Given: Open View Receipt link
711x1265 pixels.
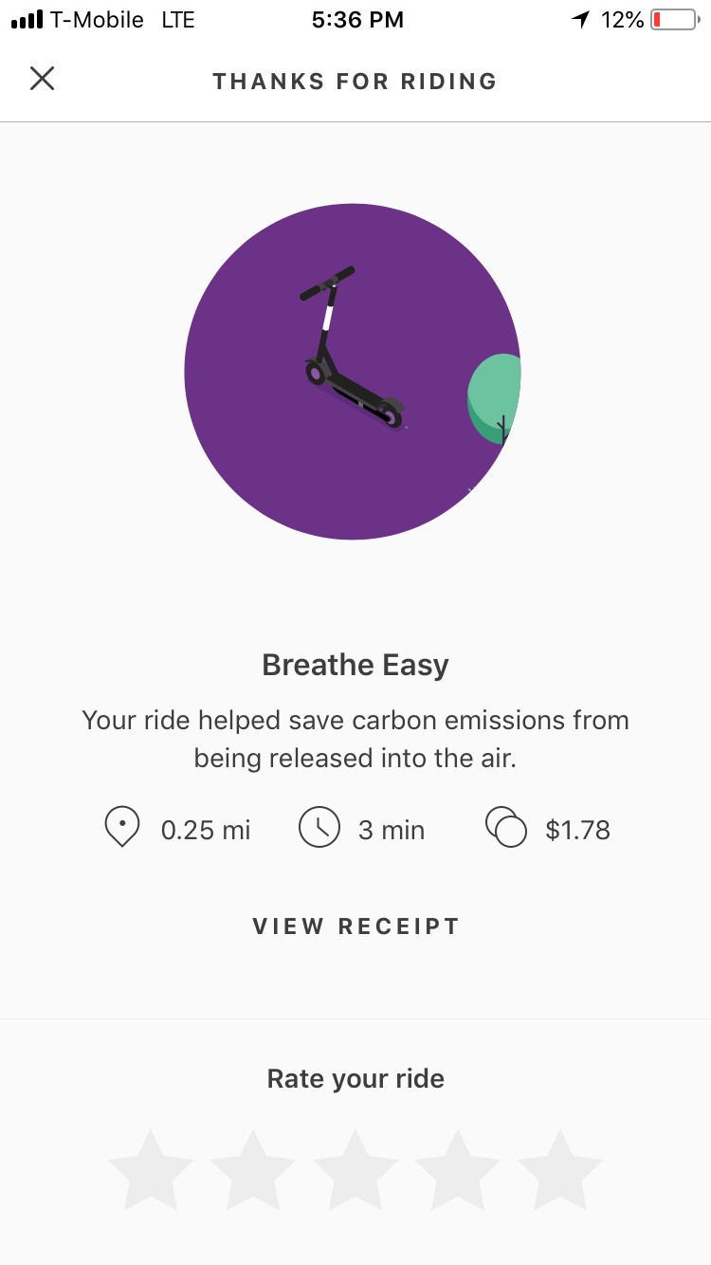Looking at the screenshot, I should point(355,926).
